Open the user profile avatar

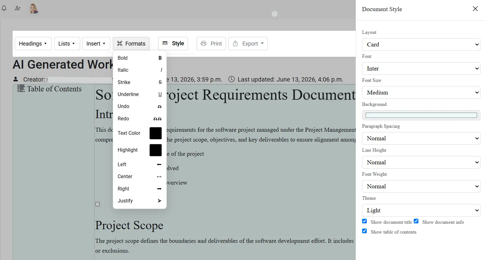click(x=34, y=9)
